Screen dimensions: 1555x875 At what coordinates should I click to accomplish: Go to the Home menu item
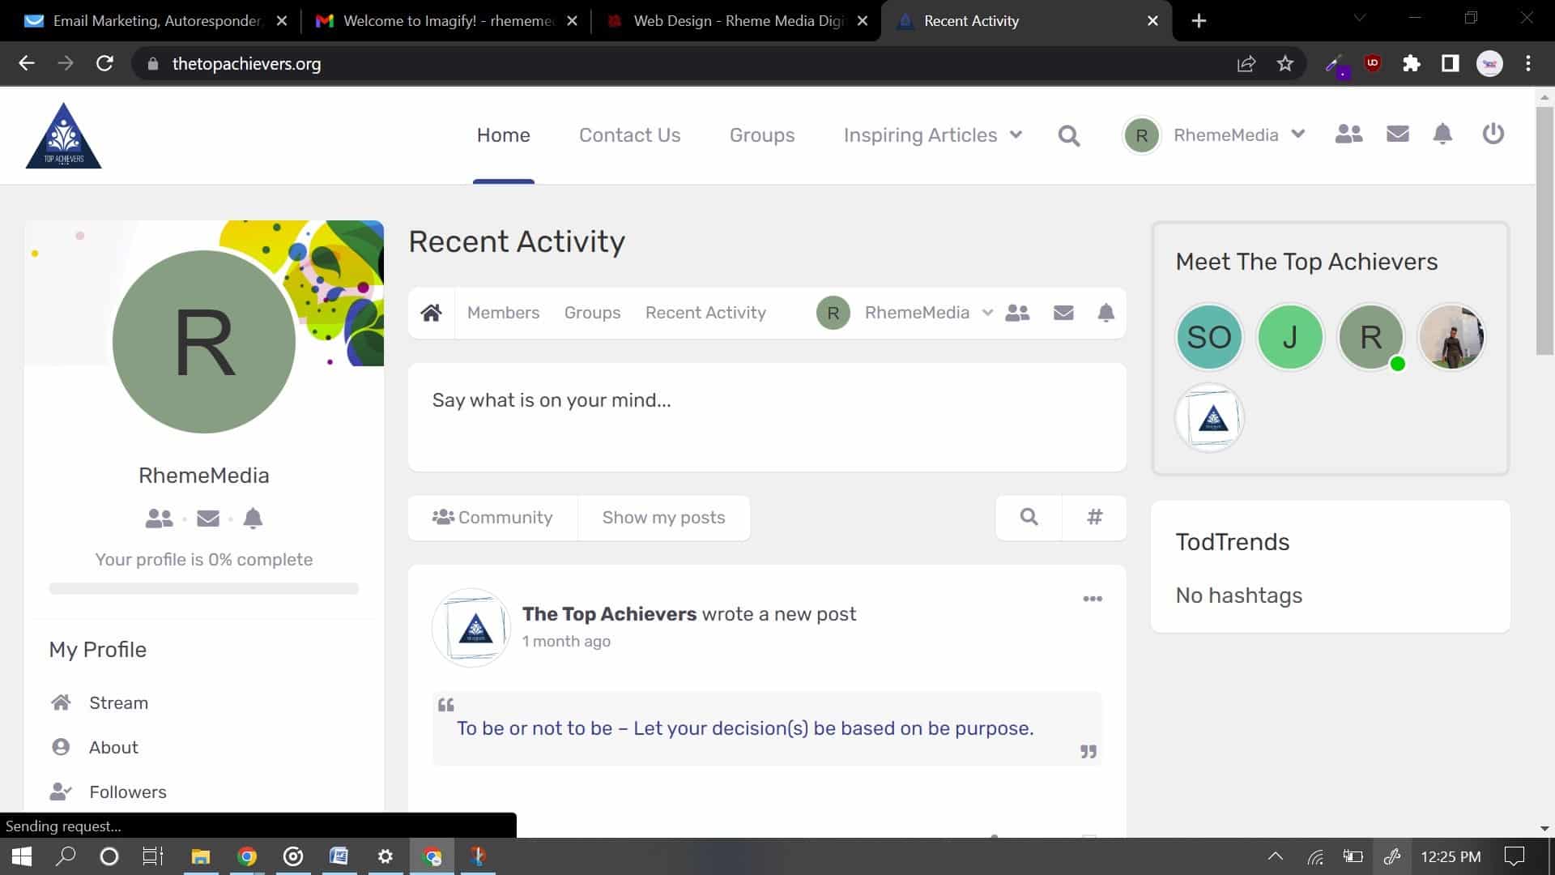pyautogui.click(x=503, y=135)
